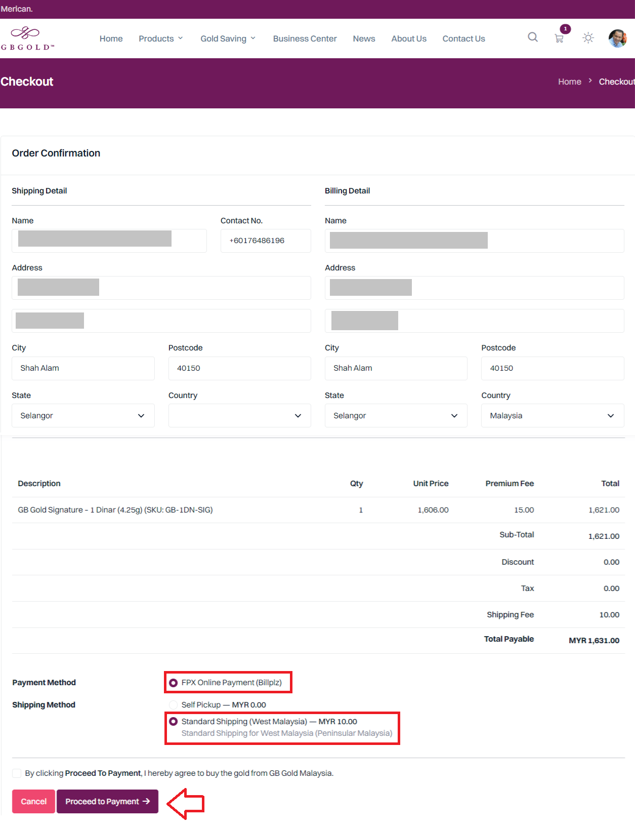635x826 pixels.
Task: Click the shipping Contact No. field
Action: tap(266, 241)
